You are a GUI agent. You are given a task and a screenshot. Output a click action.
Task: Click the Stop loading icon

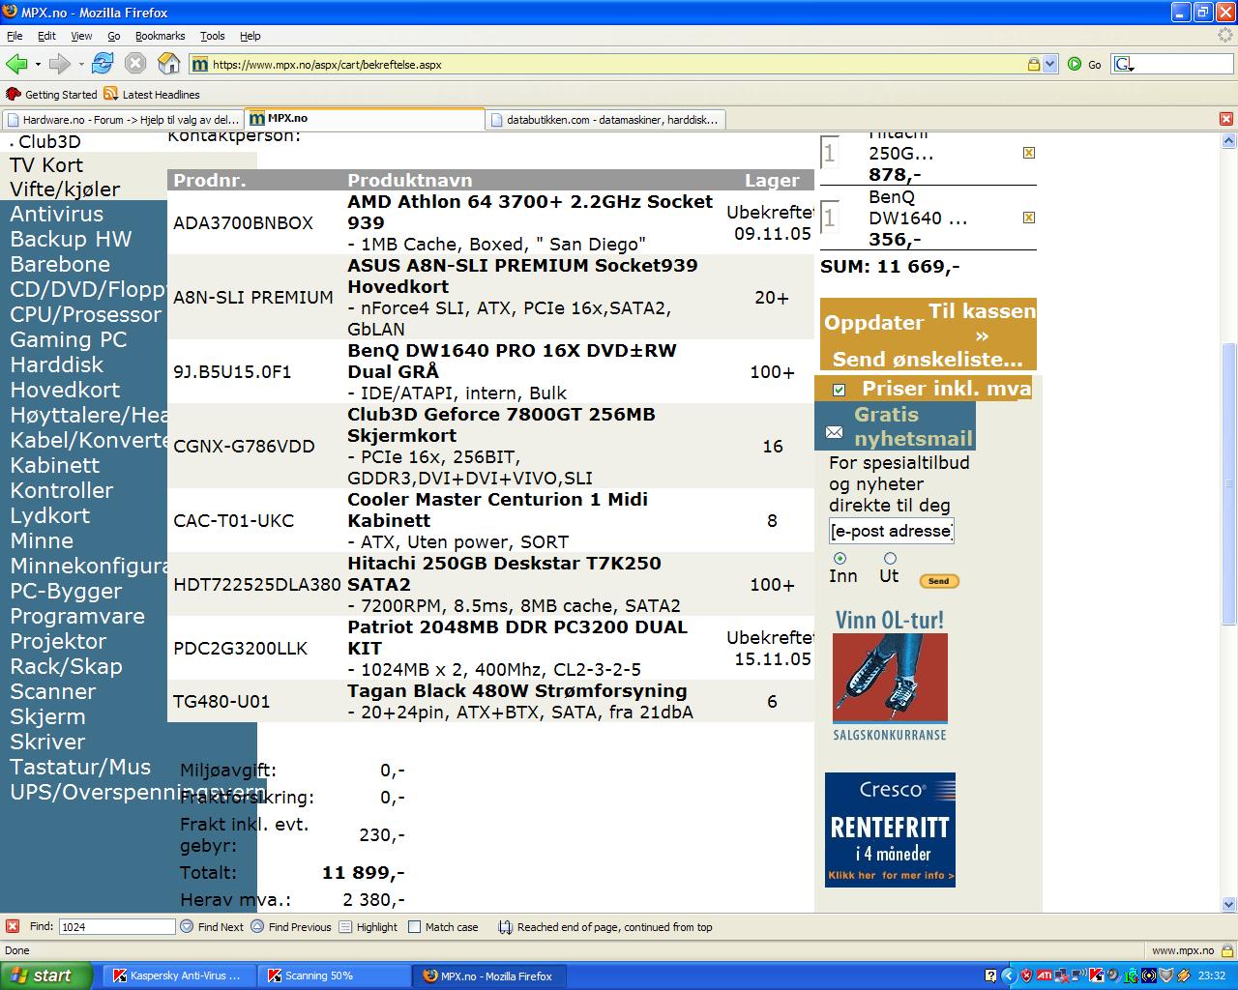[135, 64]
